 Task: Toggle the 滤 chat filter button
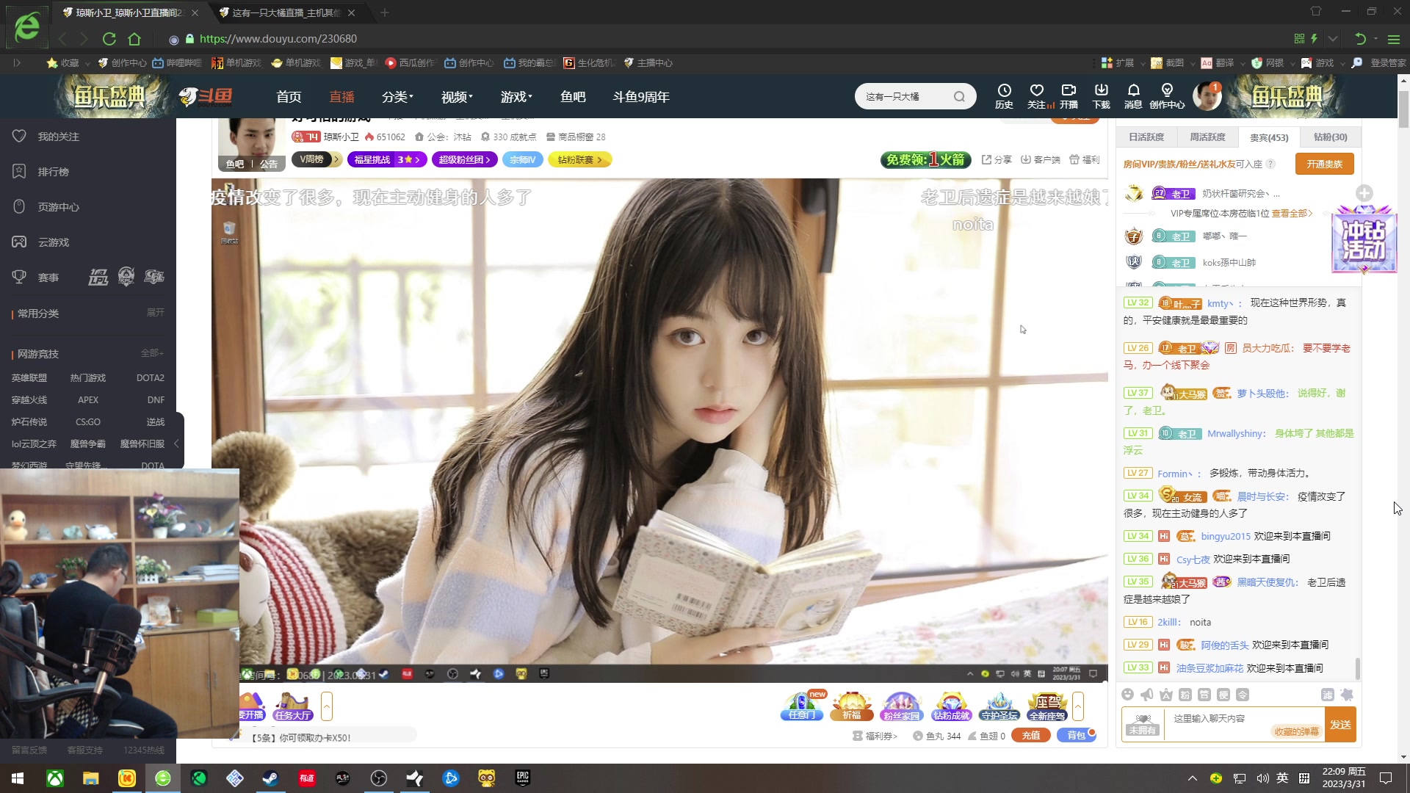(x=1328, y=695)
